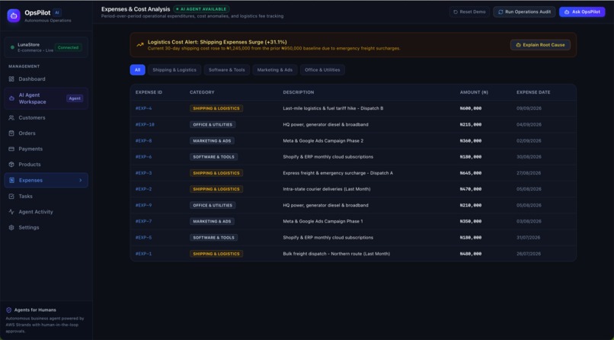Filter by Office & Utilities tab

(x=322, y=69)
